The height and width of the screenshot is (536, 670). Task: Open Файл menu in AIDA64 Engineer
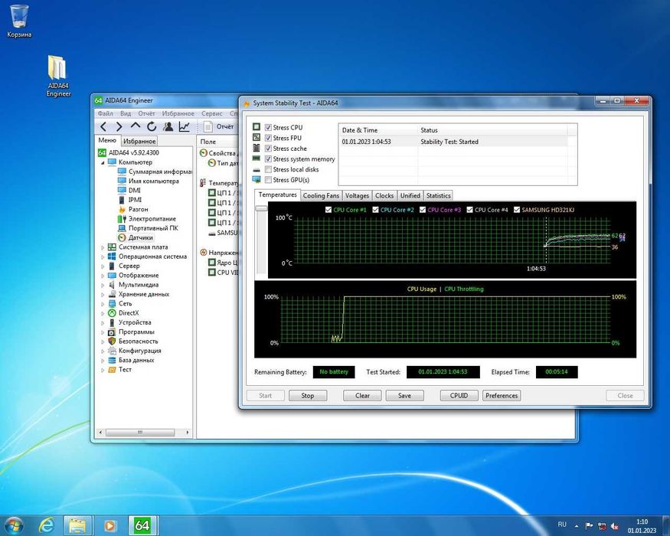105,113
